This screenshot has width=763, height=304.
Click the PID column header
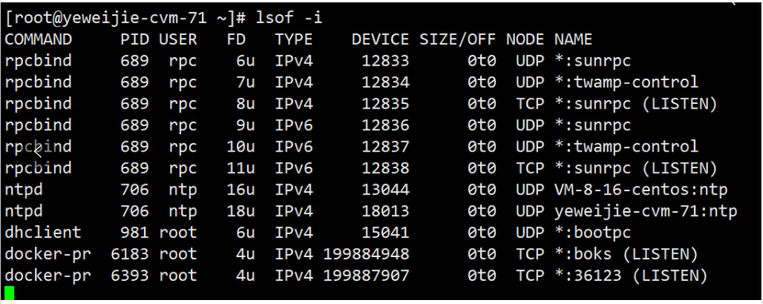(134, 40)
